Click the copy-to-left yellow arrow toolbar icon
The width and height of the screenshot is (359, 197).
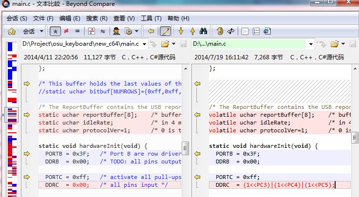click(x=151, y=31)
